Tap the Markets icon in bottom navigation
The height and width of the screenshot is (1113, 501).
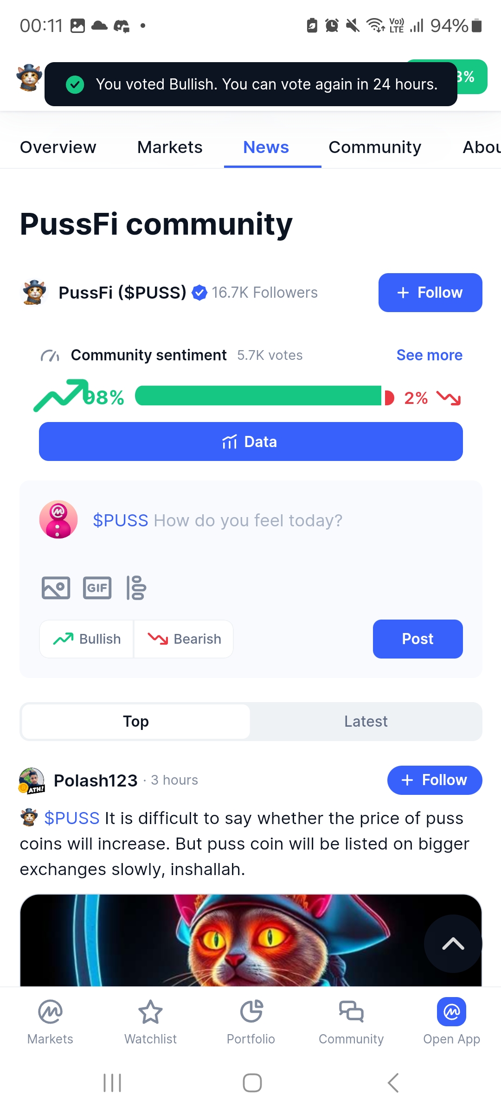point(50,1012)
